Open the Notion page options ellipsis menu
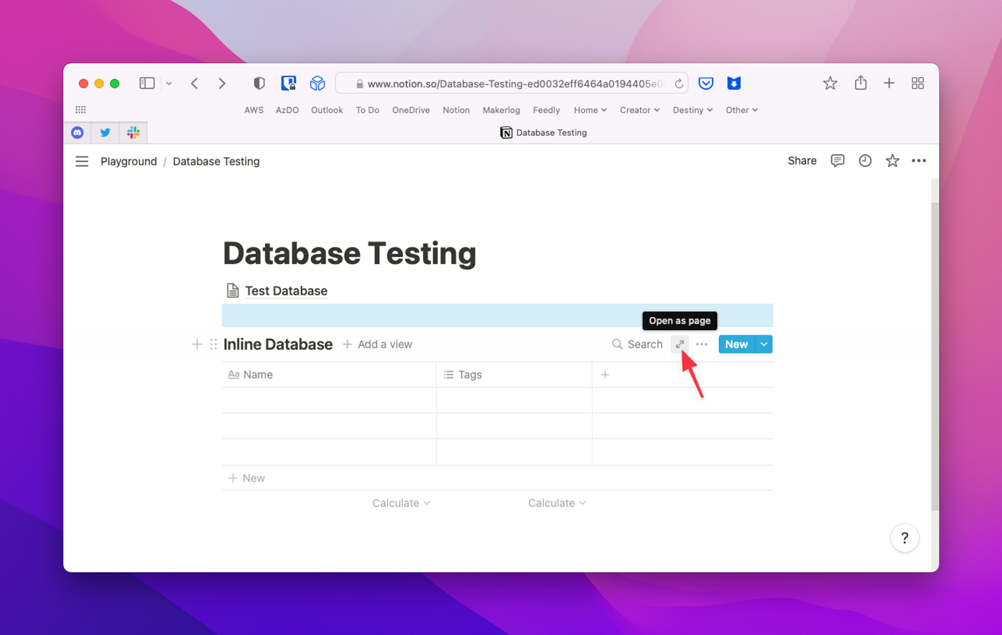This screenshot has width=1002, height=635. [x=919, y=161]
